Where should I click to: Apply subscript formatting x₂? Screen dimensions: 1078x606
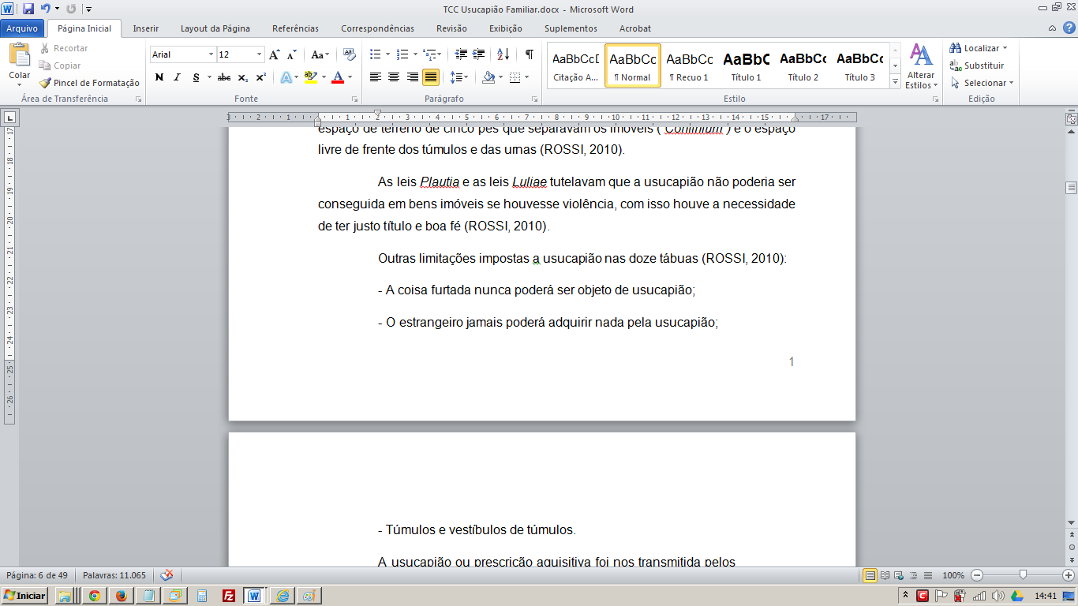point(243,77)
